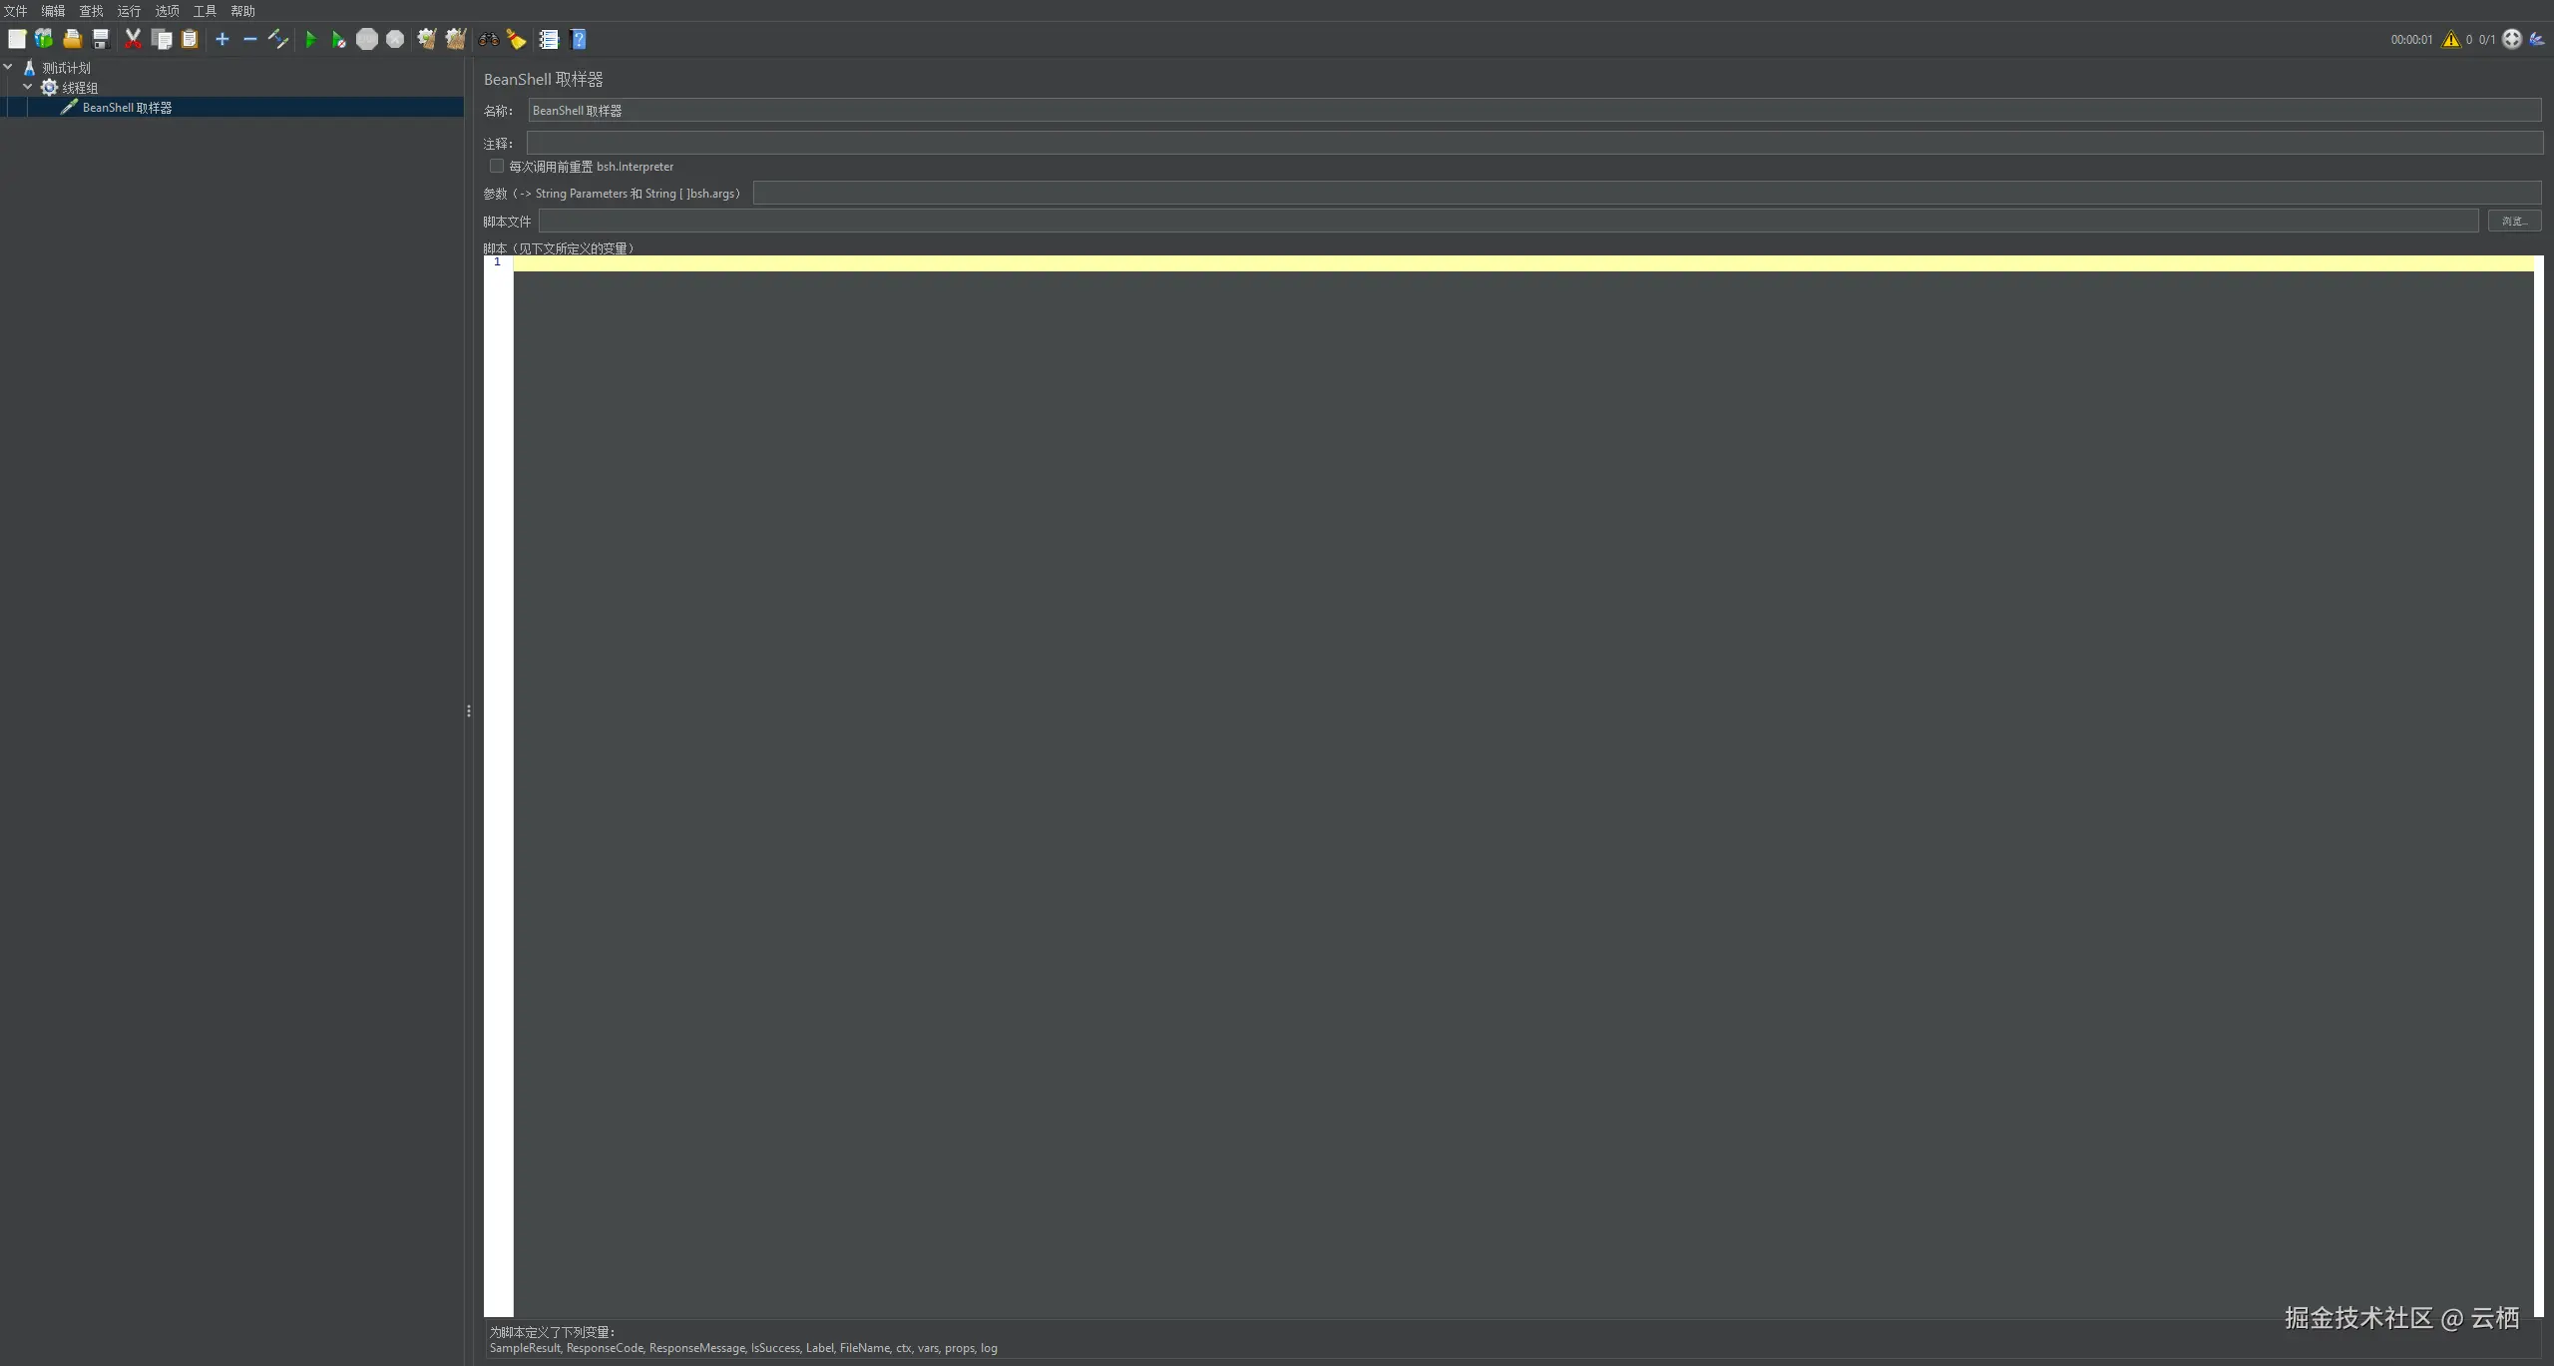Click the Clear All broom pair icon
The width and height of the screenshot is (2554, 1366).
(455, 40)
